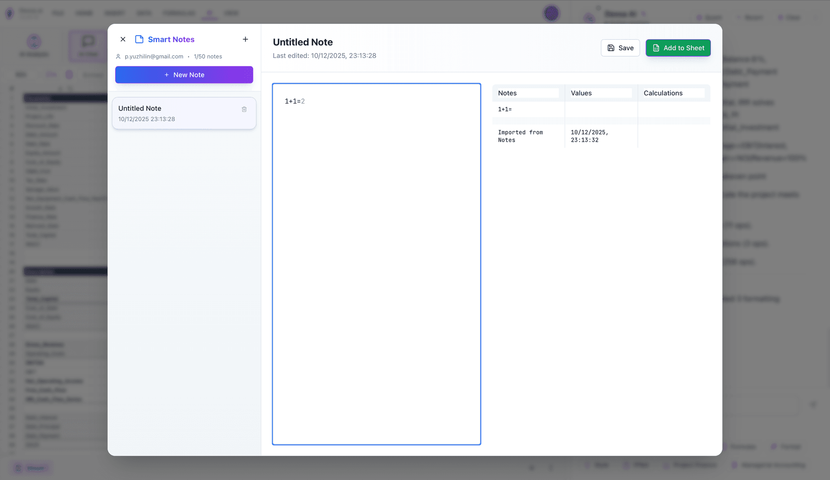Select the Untitled Note list entry
The height and width of the screenshot is (480, 830).
(174, 113)
